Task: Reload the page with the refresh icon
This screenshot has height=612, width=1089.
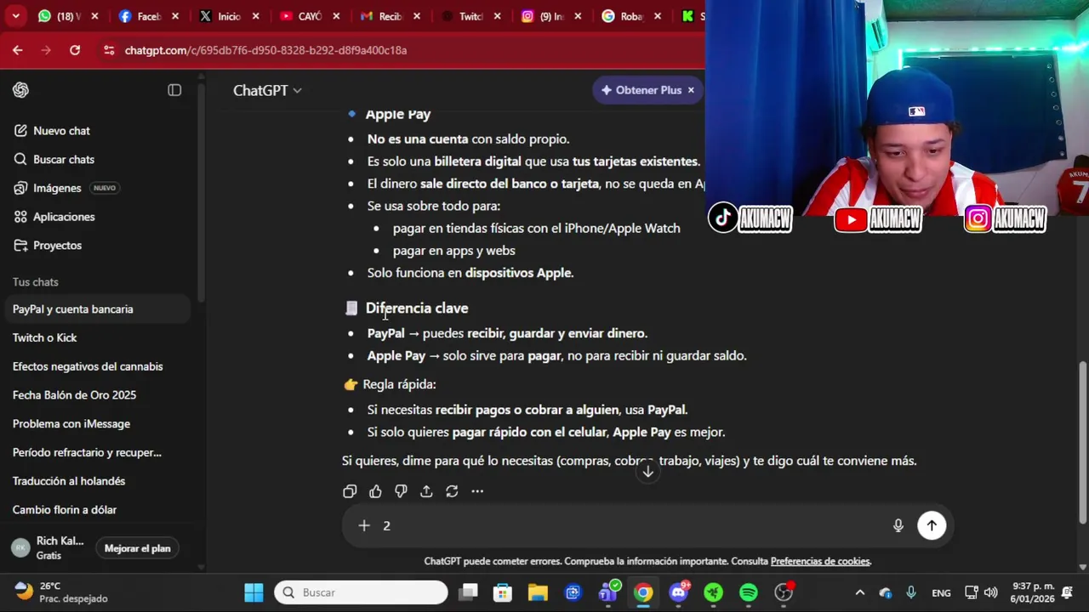Action: (x=75, y=50)
